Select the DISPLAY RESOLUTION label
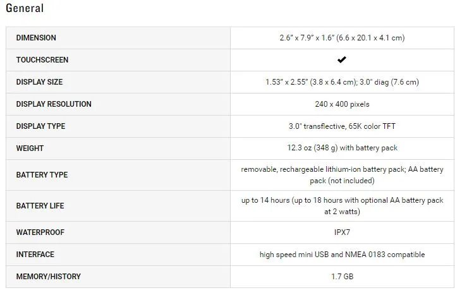This screenshot has height=295, width=462. 54,104
